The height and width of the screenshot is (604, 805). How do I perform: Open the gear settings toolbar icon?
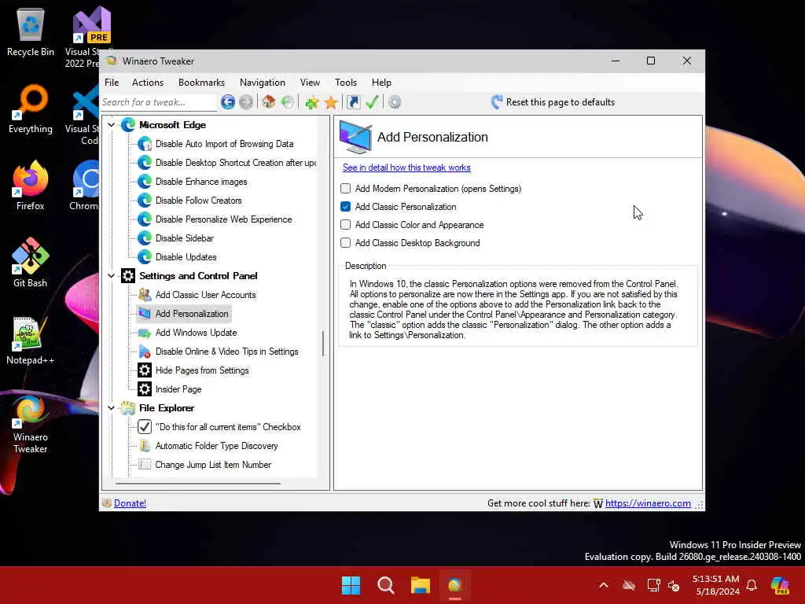[395, 102]
